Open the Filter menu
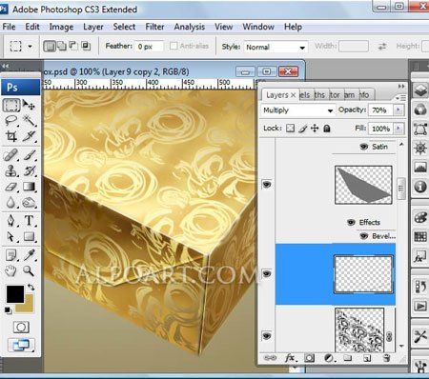429x379 pixels. pos(154,27)
